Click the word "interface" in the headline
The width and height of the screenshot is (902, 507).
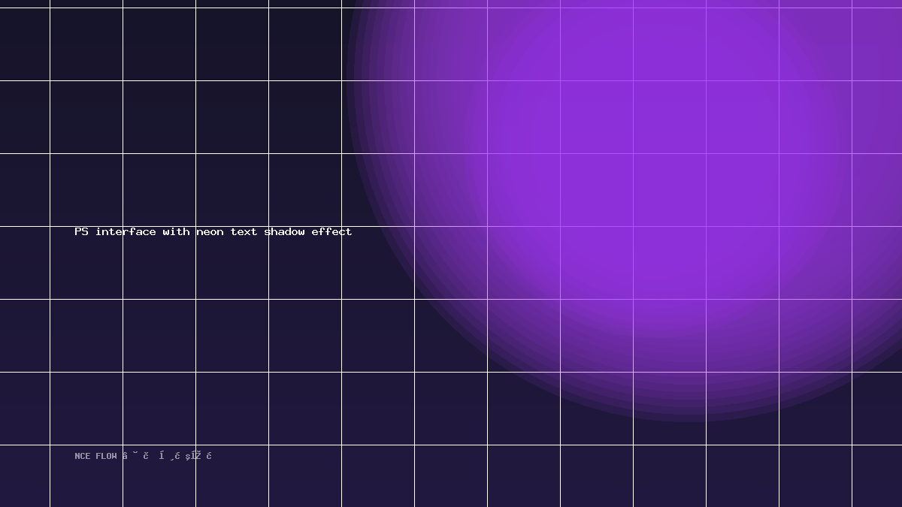(126, 232)
